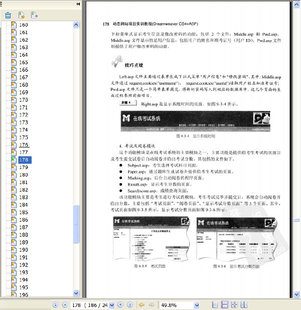Open bookmark 191
301x310 pixels.
click(24, 257)
